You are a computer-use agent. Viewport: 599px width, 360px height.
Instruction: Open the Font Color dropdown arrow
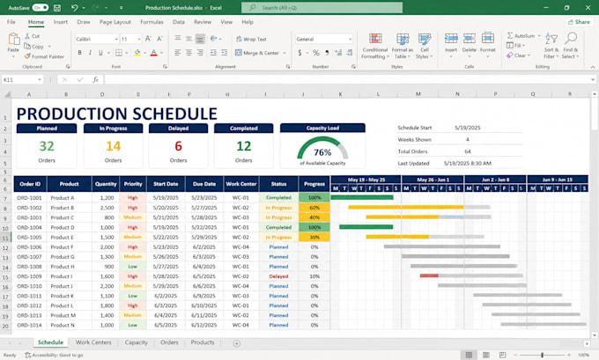(x=161, y=53)
